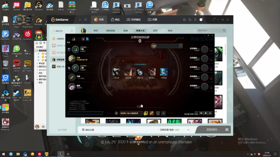Click the champion select chat input box
Image resolution: width=280 pixels, height=157 pixels.
[85, 113]
